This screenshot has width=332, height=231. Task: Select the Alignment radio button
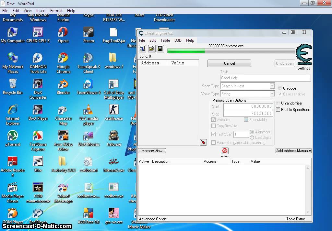pyautogui.click(x=252, y=132)
